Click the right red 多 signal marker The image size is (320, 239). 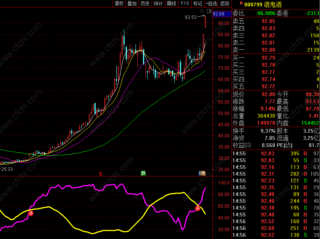point(198,208)
